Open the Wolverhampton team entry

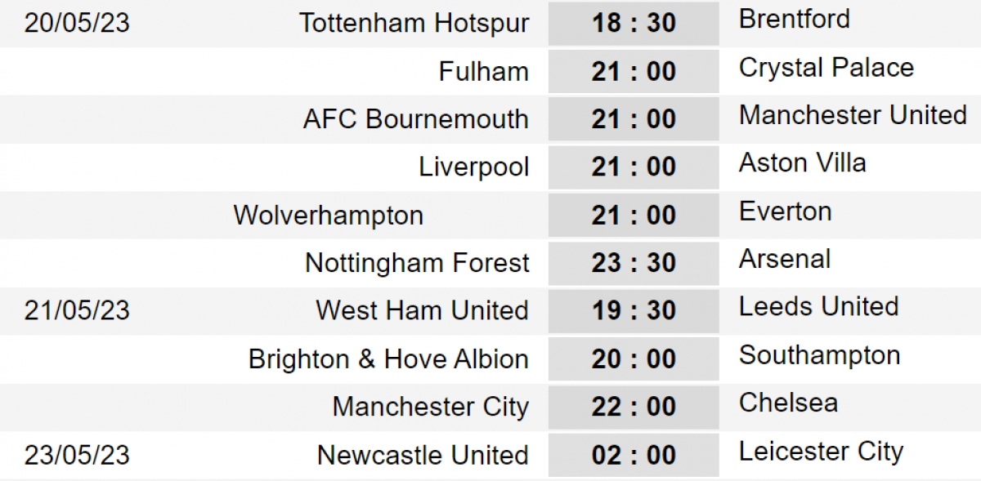328,215
